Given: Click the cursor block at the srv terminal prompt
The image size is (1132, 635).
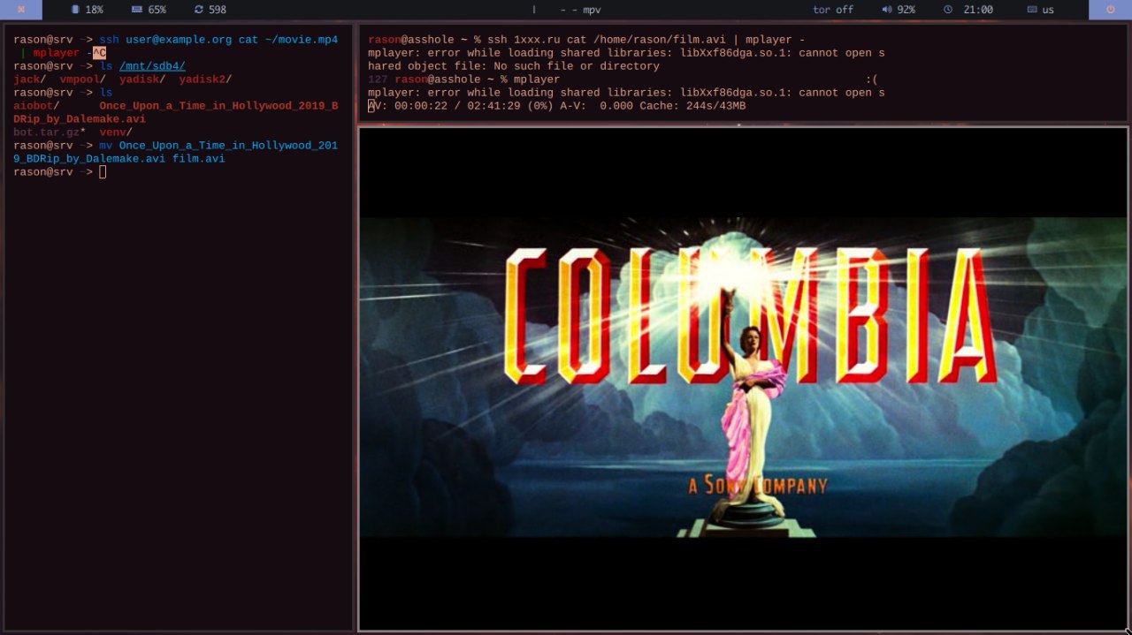Looking at the screenshot, I should coord(103,171).
